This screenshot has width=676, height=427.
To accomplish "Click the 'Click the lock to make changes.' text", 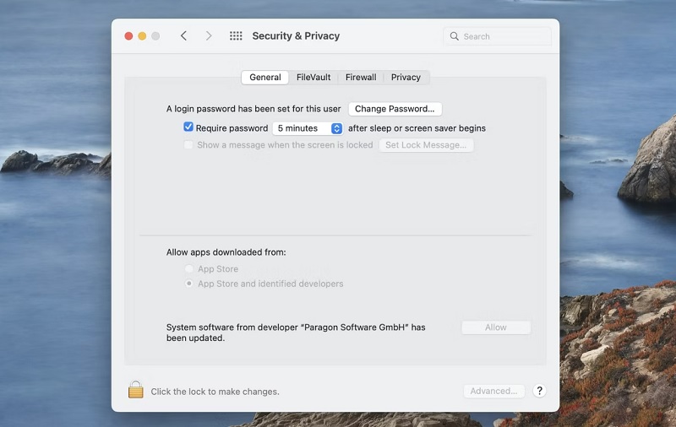I will (x=215, y=392).
